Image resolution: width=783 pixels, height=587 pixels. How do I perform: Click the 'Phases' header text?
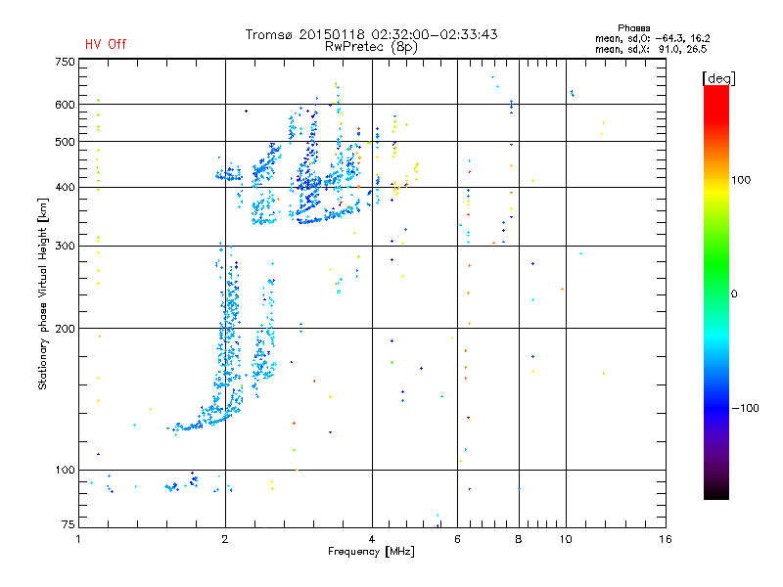point(633,28)
